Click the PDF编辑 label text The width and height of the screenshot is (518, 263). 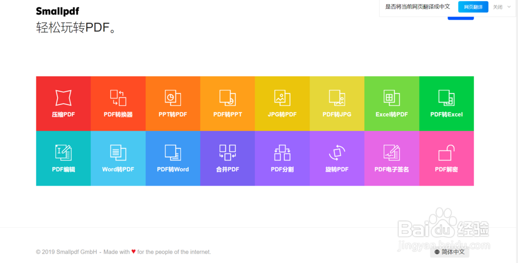coord(63,170)
